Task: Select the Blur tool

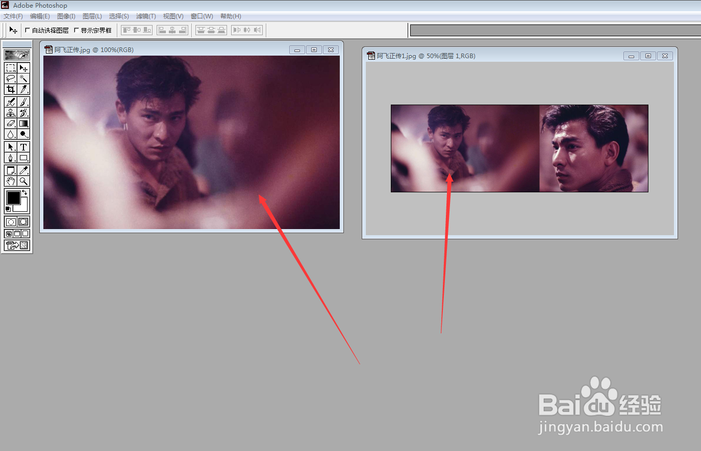Action: pos(11,134)
